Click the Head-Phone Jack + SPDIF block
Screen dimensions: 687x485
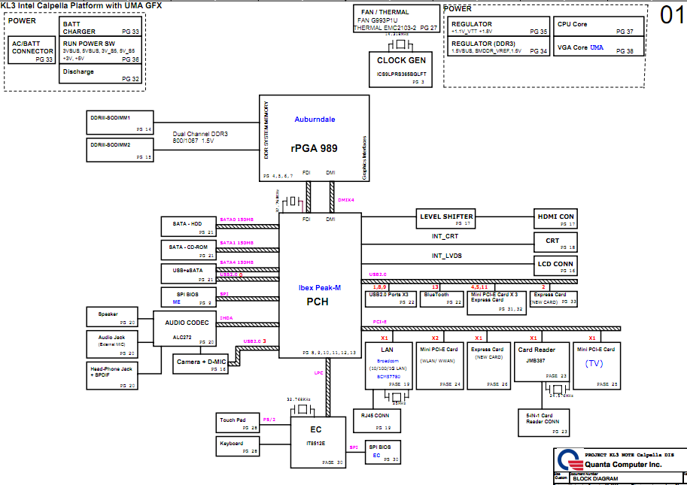(112, 376)
